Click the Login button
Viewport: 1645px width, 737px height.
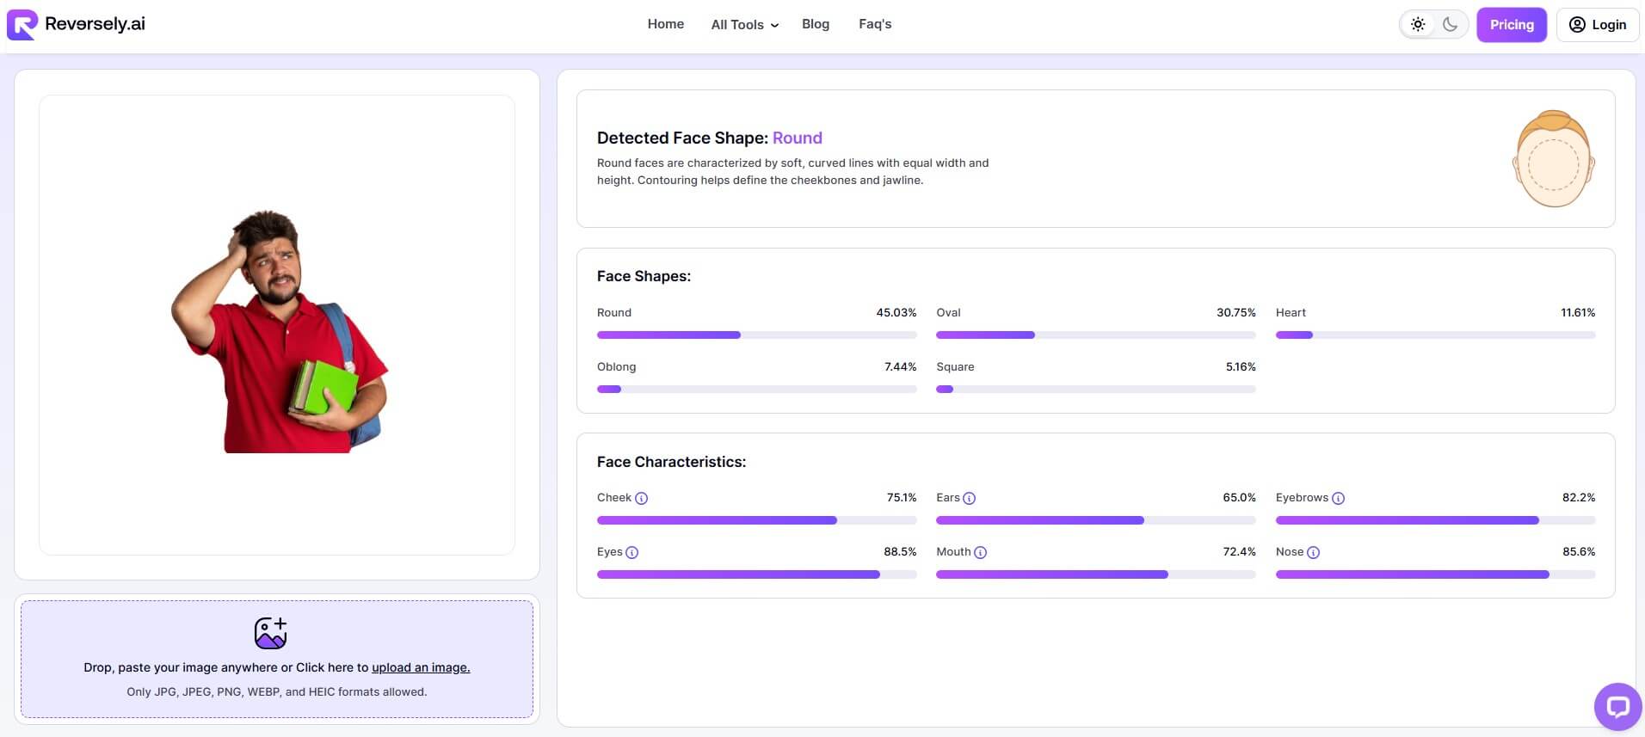coord(1597,25)
